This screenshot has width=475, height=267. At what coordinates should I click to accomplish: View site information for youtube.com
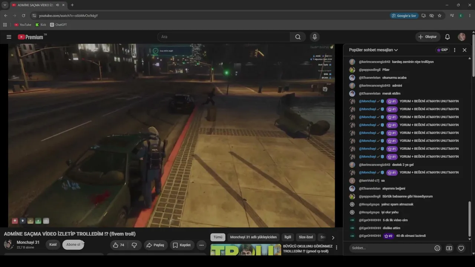pyautogui.click(x=34, y=16)
